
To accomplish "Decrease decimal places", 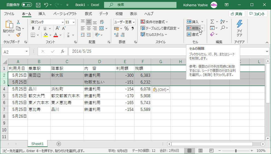I will click(122, 35).
